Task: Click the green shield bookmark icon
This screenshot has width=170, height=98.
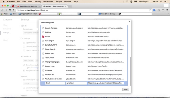Action: (x=59, y=14)
